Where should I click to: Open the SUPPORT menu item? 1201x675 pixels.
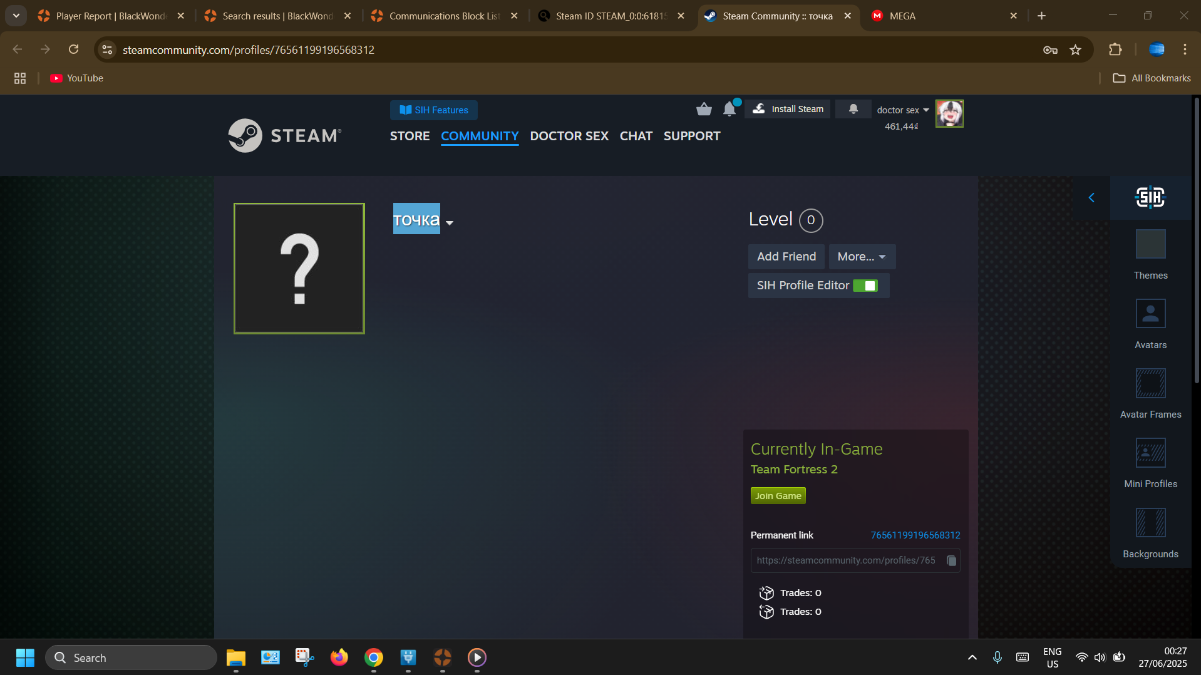point(692,136)
